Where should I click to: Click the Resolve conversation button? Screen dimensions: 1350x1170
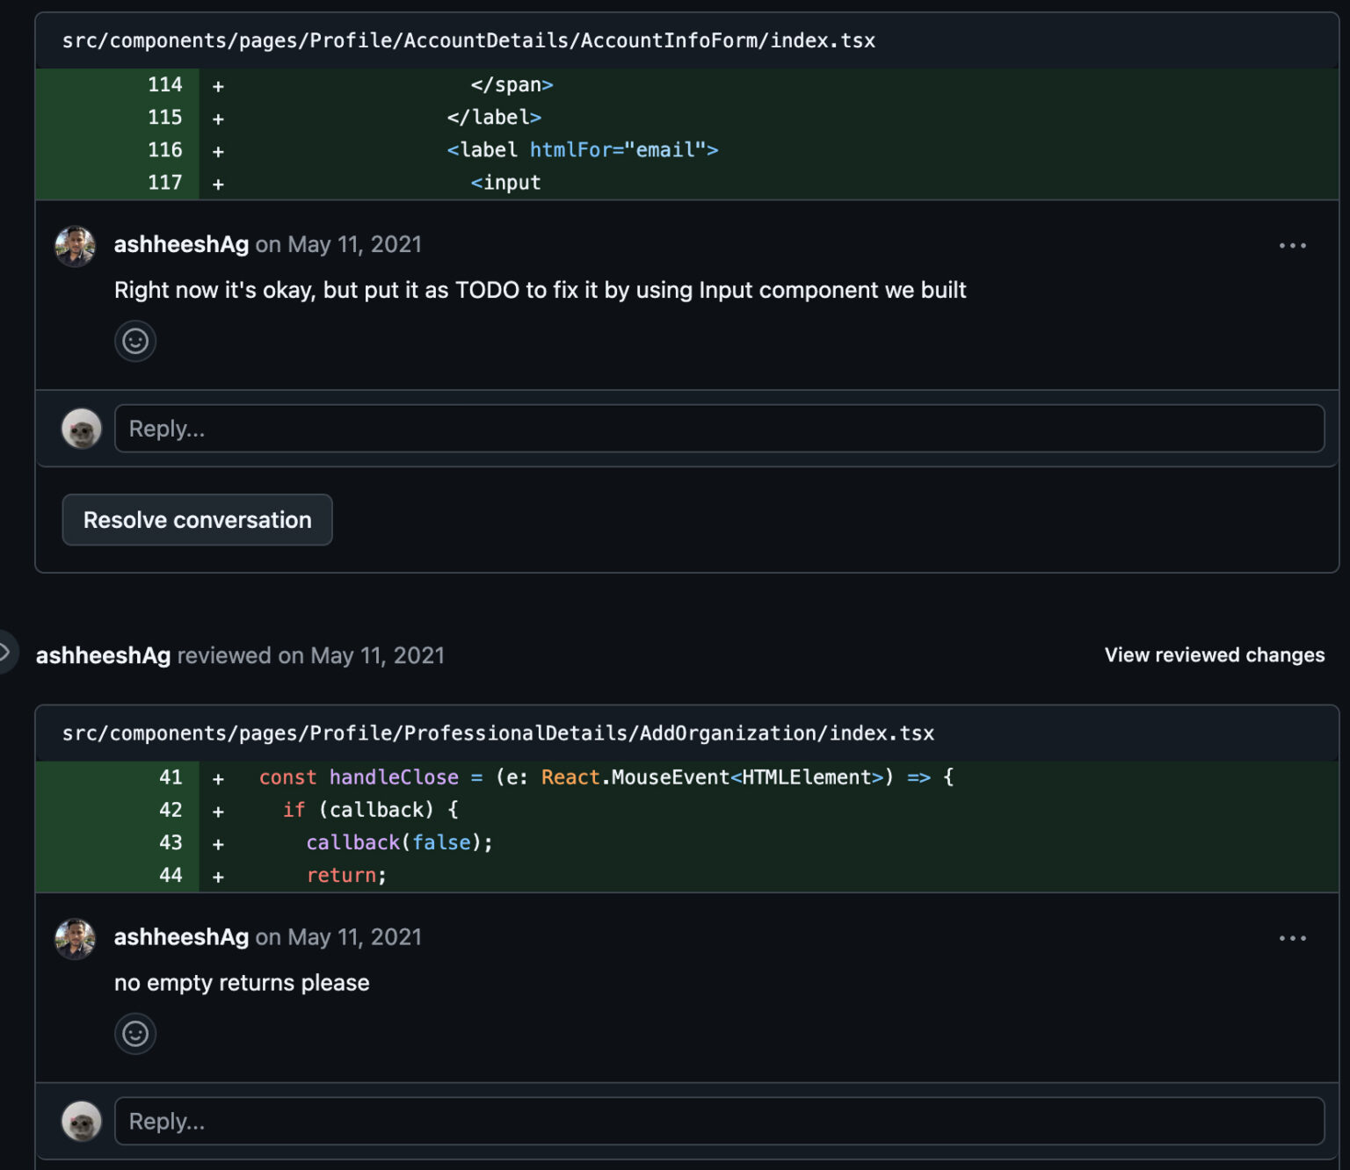(x=197, y=520)
